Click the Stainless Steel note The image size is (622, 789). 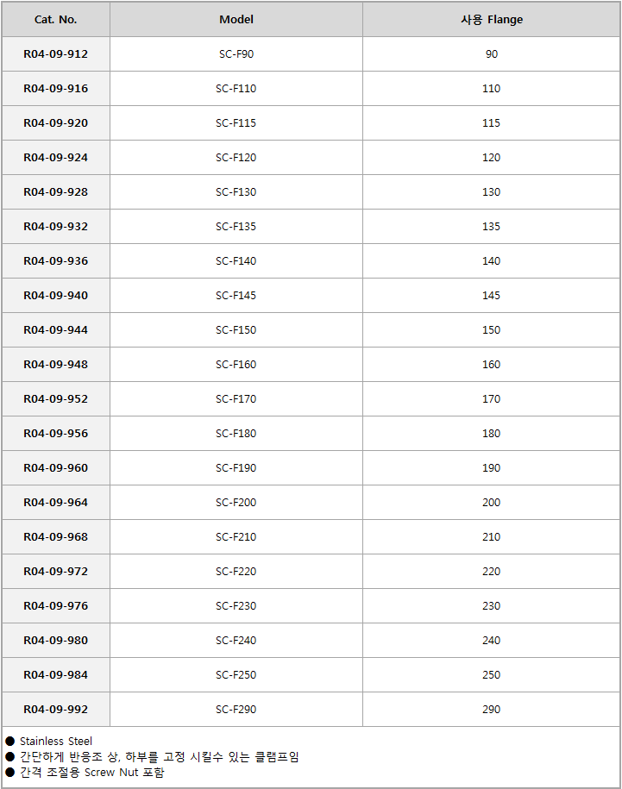coord(56,742)
